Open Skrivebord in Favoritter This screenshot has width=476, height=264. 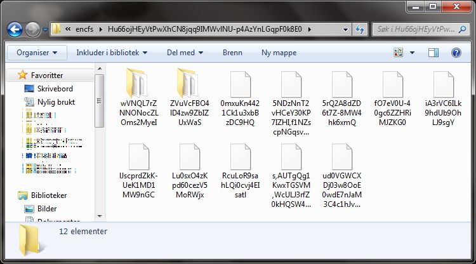(56, 88)
